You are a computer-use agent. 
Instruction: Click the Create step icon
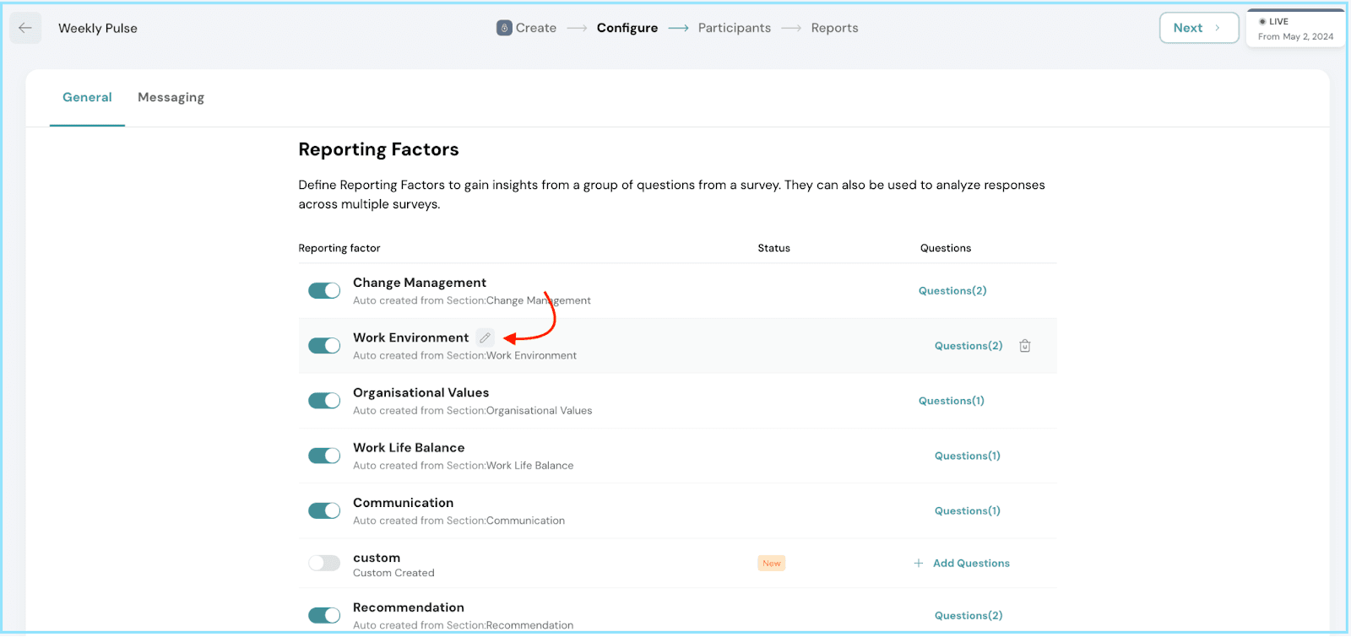[x=504, y=28]
